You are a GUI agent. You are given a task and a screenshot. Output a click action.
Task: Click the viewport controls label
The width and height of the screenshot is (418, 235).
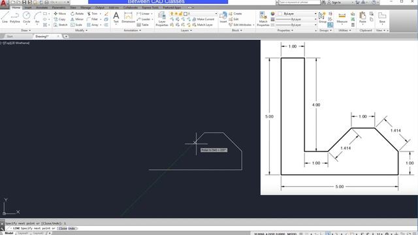click(15, 43)
